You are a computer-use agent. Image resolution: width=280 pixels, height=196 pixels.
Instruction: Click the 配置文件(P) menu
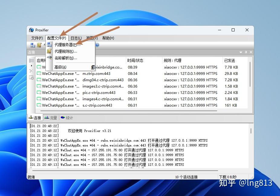(57, 38)
